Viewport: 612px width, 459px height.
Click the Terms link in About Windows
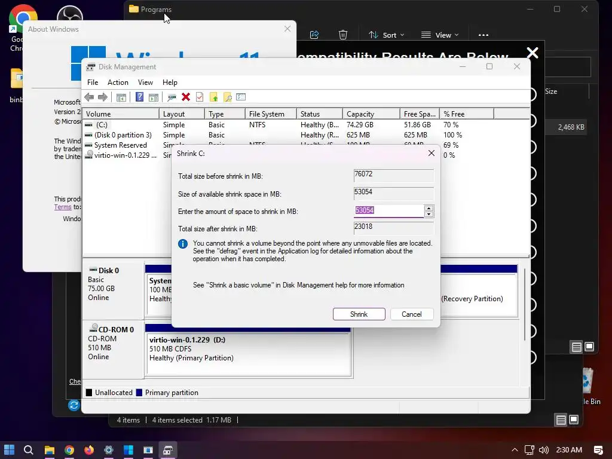[62, 207]
